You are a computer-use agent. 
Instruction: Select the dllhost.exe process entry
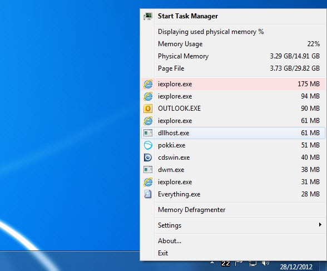point(233,133)
